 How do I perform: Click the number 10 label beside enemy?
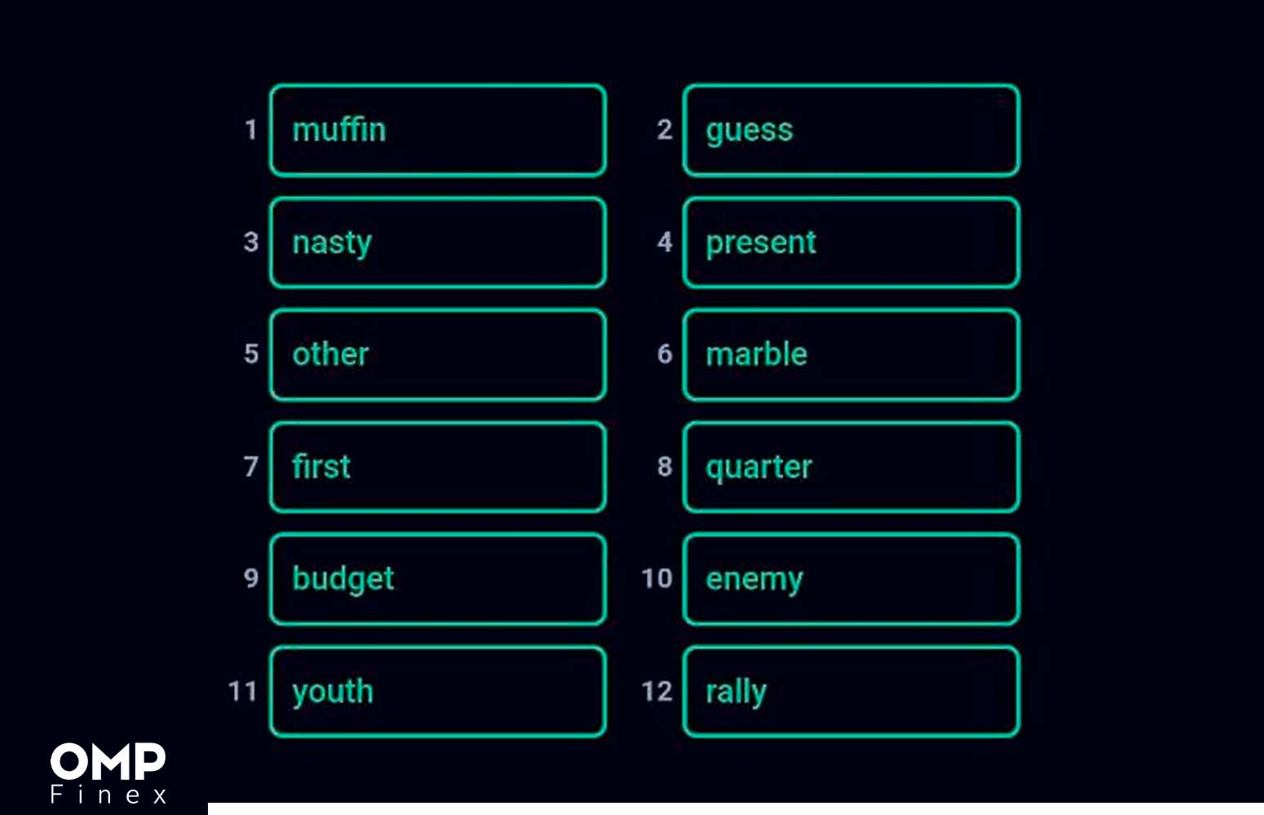click(656, 579)
